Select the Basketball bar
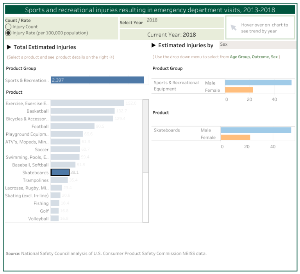Image resolution: width=300 pixels, height=274 pixels. pos(83,111)
